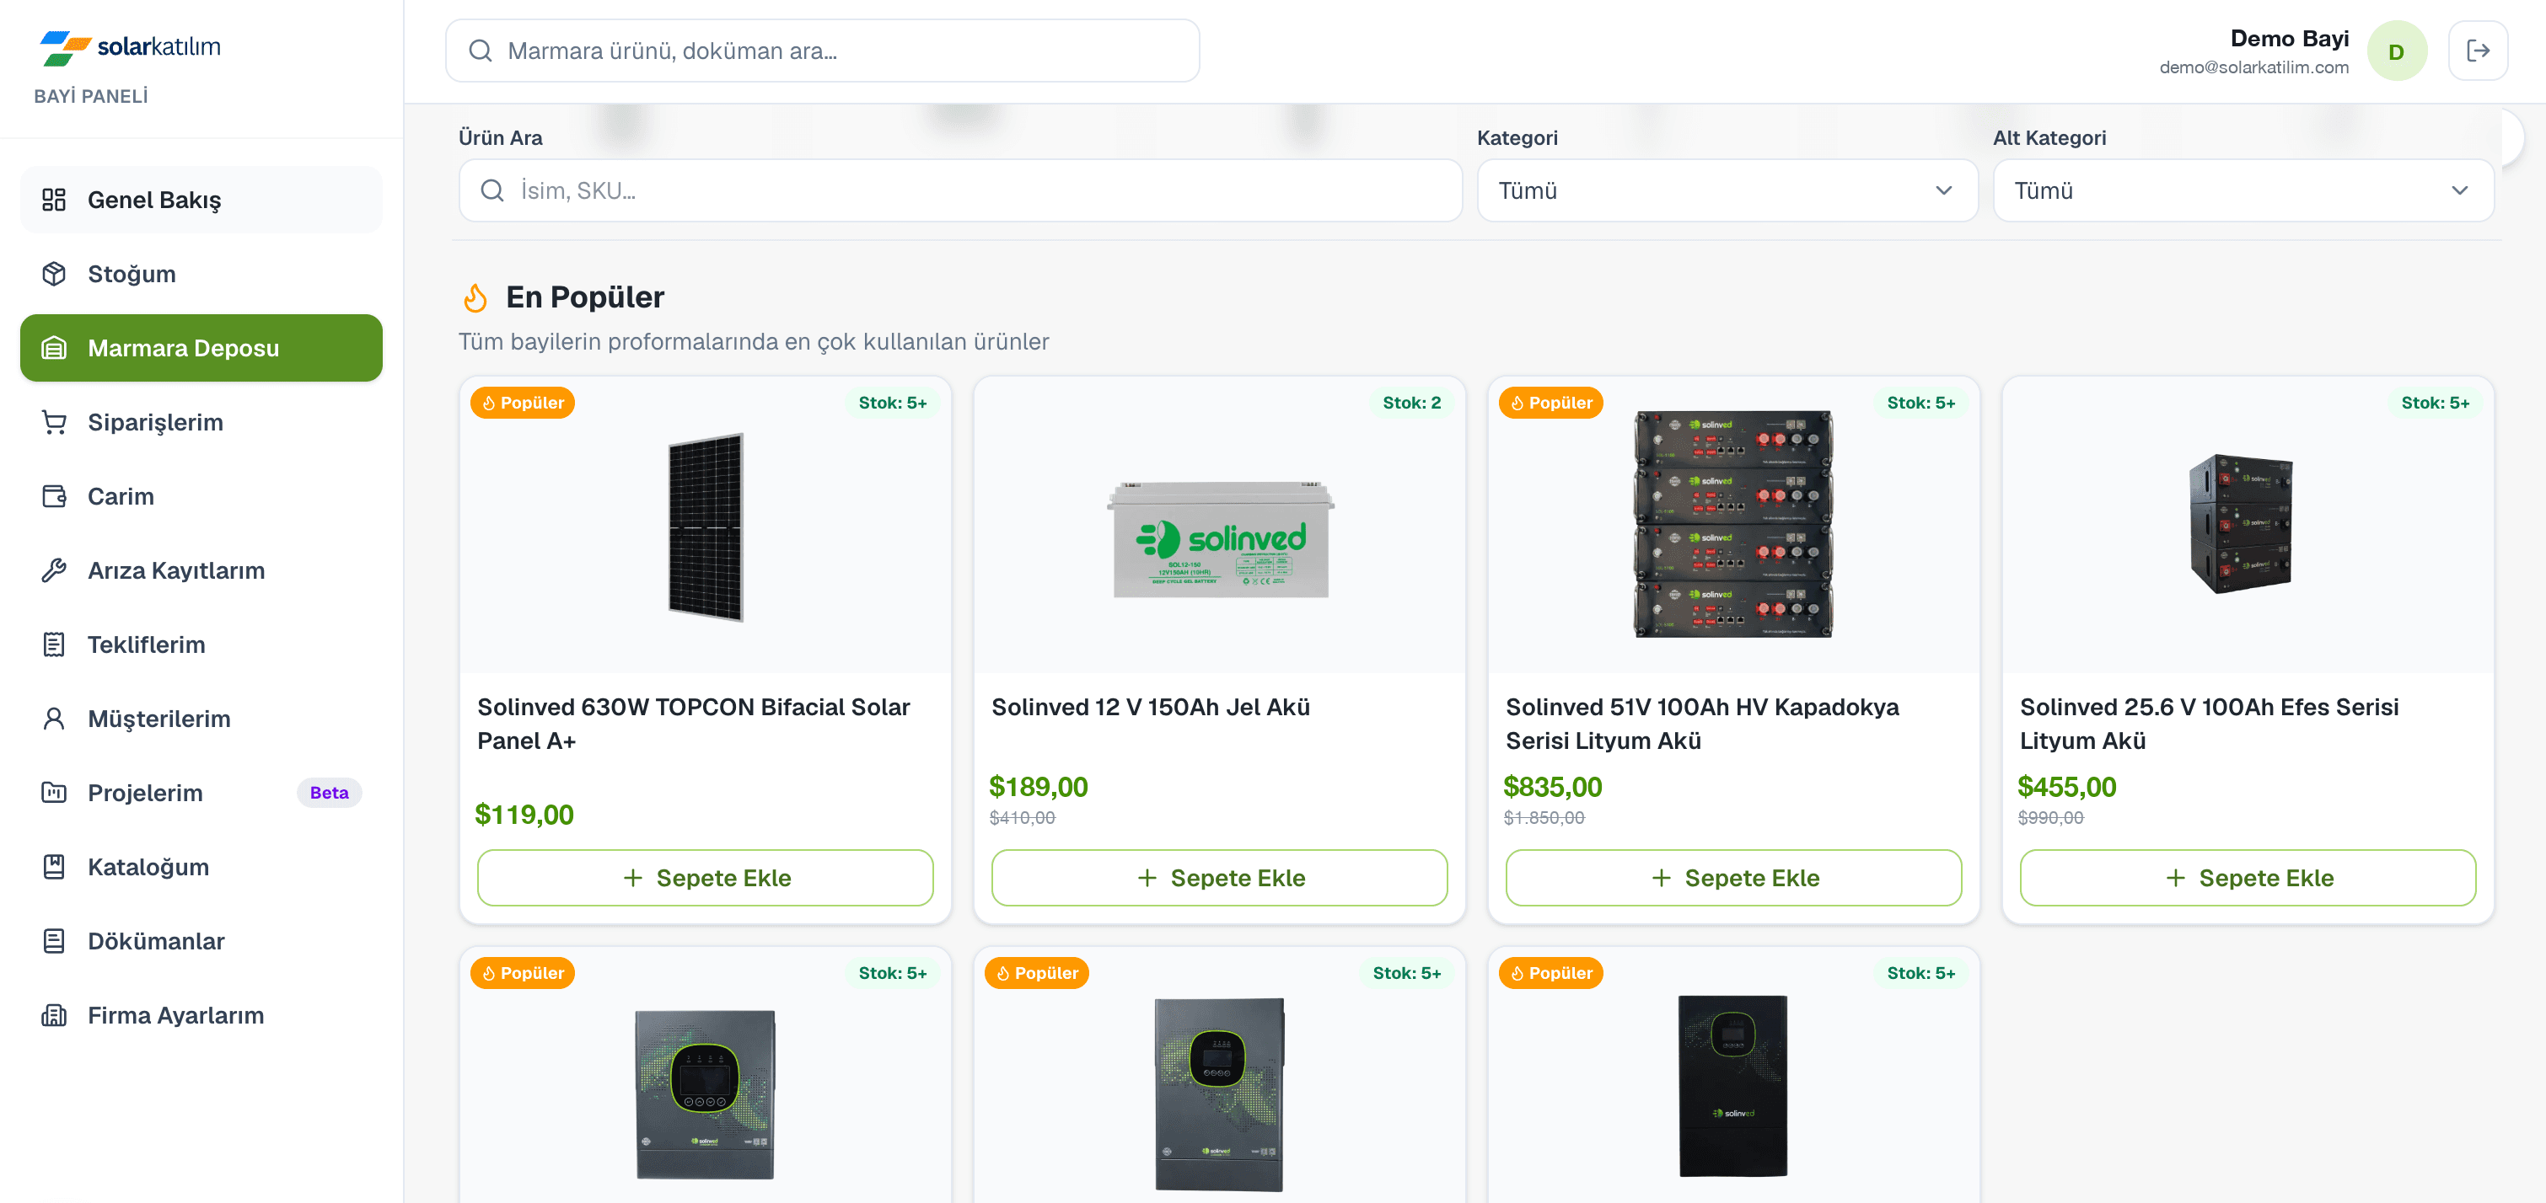Click the Popüler badge on Kapadokya card
Image resolution: width=2546 pixels, height=1203 pixels.
pos(1550,403)
